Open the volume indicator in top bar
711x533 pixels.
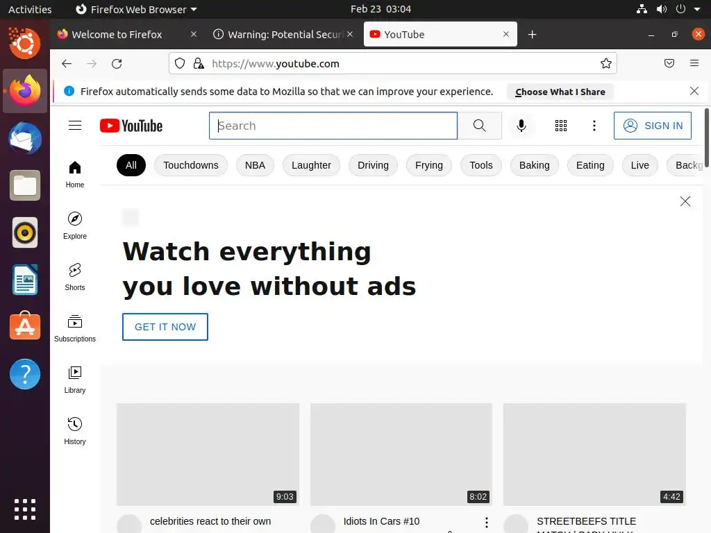(x=662, y=9)
